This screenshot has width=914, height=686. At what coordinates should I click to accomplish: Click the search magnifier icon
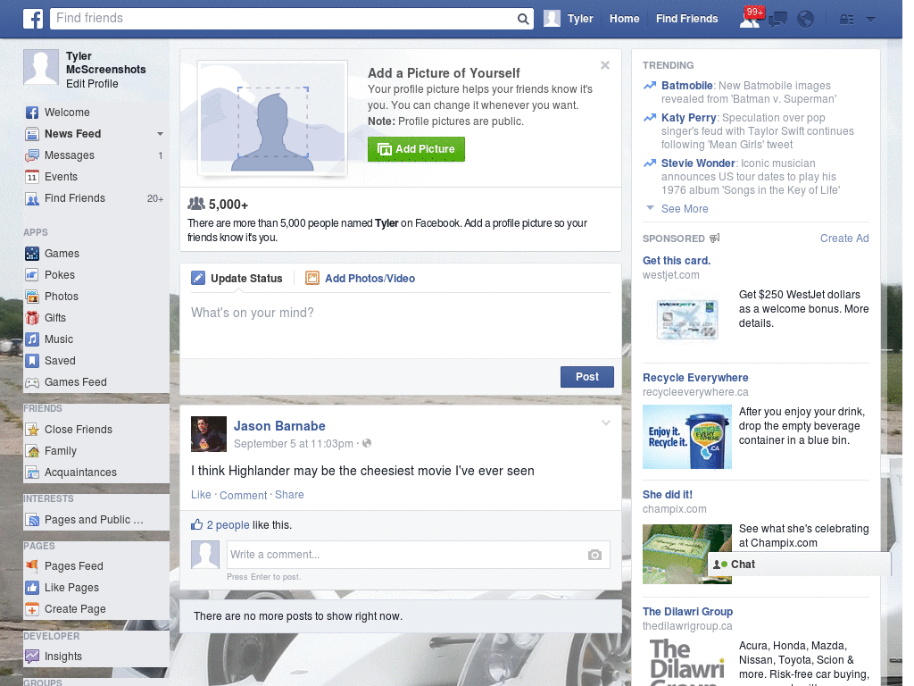coord(523,19)
